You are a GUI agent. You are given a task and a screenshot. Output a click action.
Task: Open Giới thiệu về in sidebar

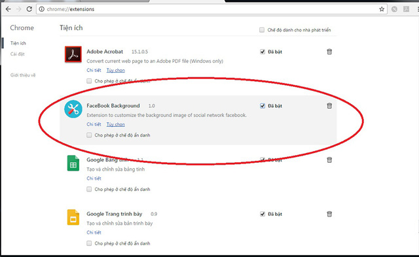23,75
